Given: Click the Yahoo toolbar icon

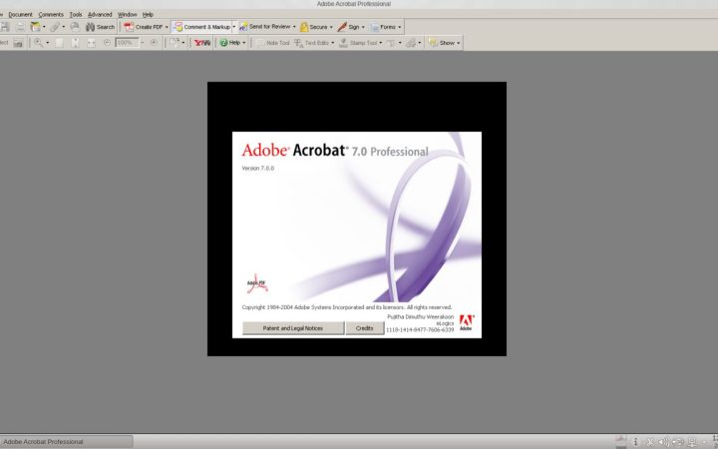Looking at the screenshot, I should click(202, 43).
